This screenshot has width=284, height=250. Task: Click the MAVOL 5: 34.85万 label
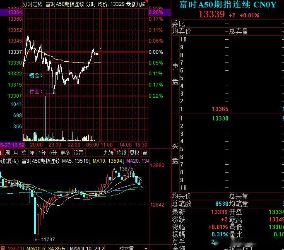(46, 248)
